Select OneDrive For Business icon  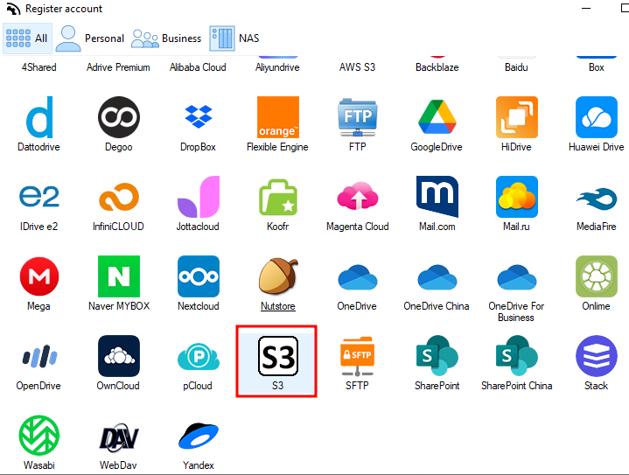[x=517, y=276]
